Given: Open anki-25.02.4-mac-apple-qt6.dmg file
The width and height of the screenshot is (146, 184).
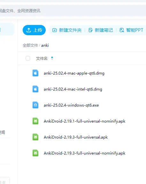Looking at the screenshot, I should click(74, 73).
